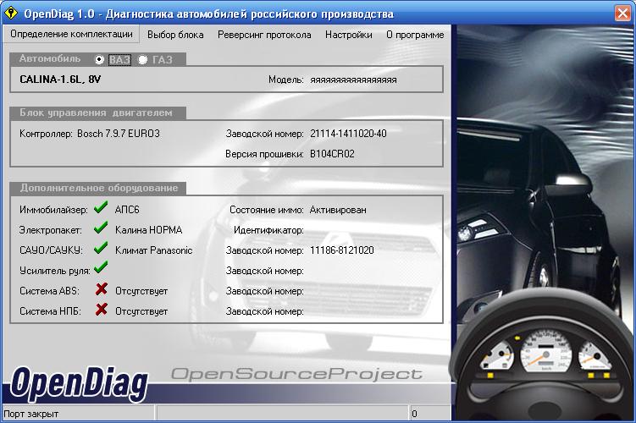This screenshot has height=423, width=636.
Task: Click Отсутствует in the Система ABS row
Action: pyautogui.click(x=141, y=291)
